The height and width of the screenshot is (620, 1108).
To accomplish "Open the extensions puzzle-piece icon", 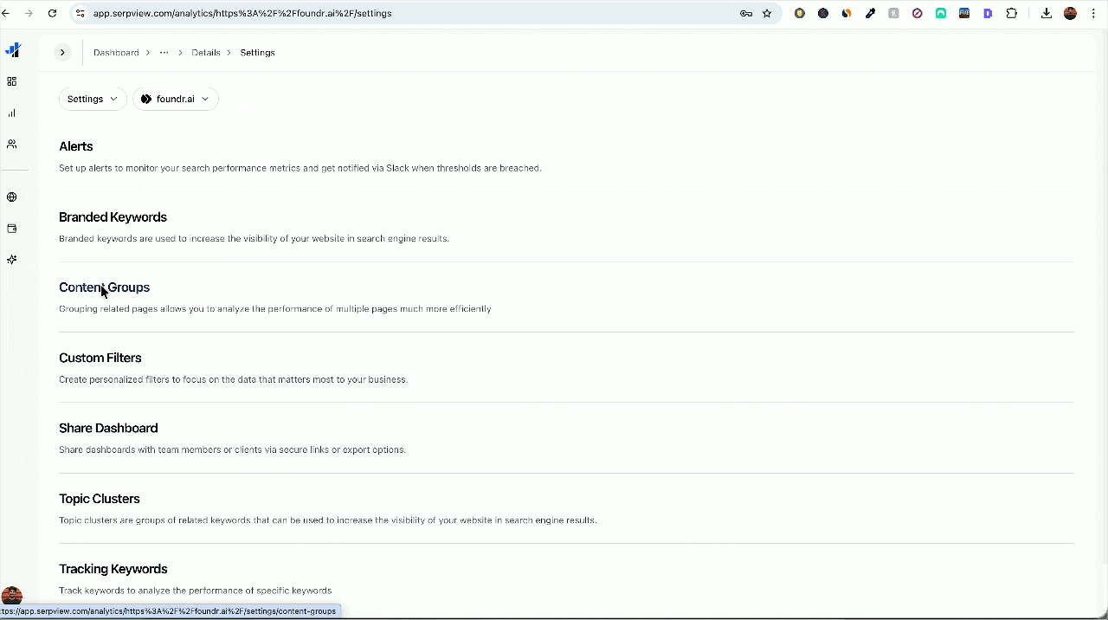I will pyautogui.click(x=1011, y=13).
